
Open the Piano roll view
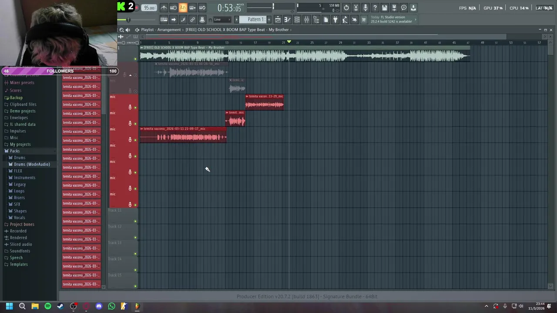point(287,20)
